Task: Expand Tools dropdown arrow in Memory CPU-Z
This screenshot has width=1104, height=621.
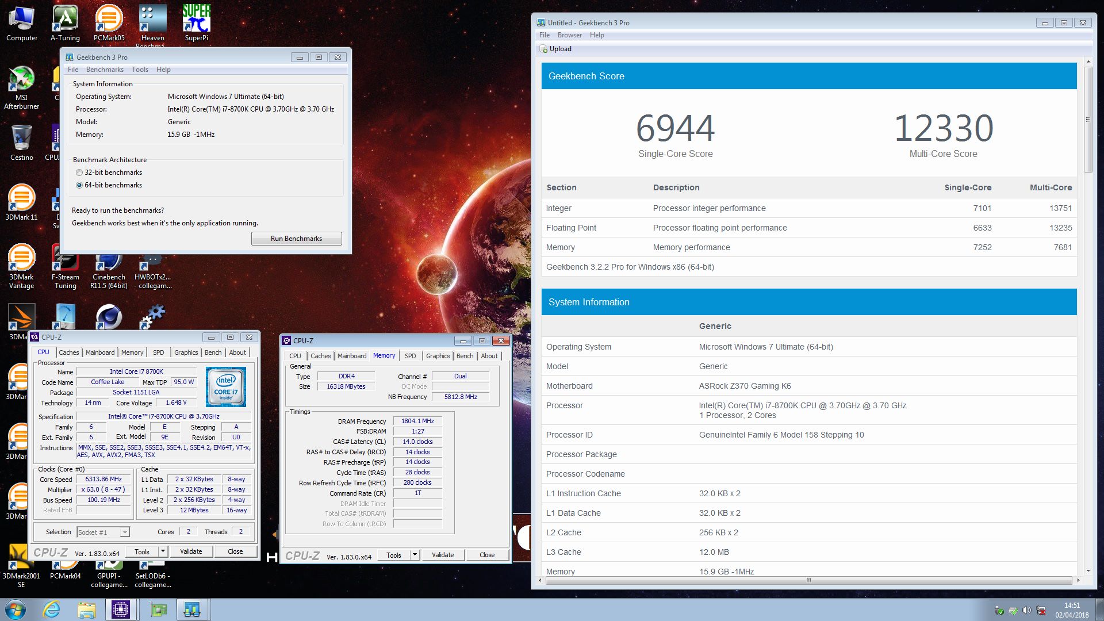Action: [415, 555]
